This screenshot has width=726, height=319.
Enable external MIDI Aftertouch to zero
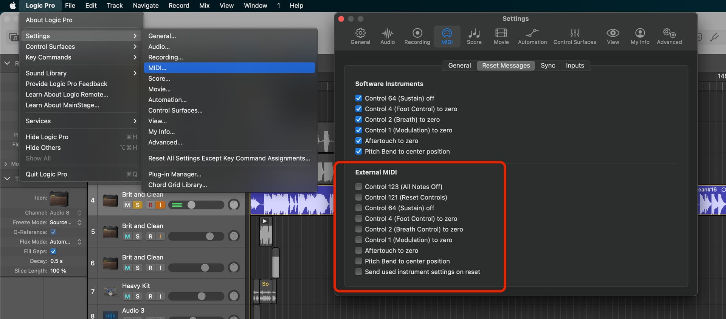(x=358, y=250)
